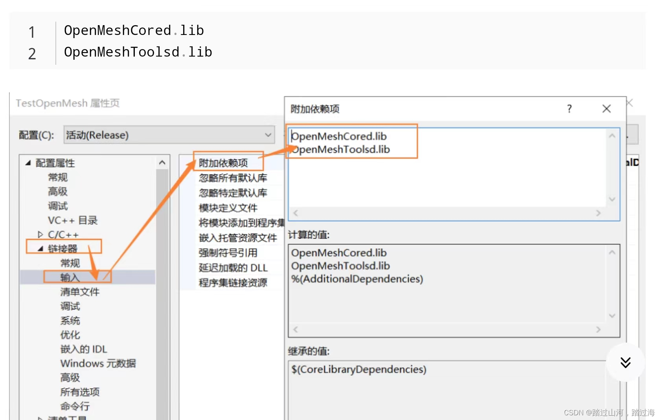Select 命令行 at the bottom of the tree
Screen dimensions: 661x420
(74, 406)
